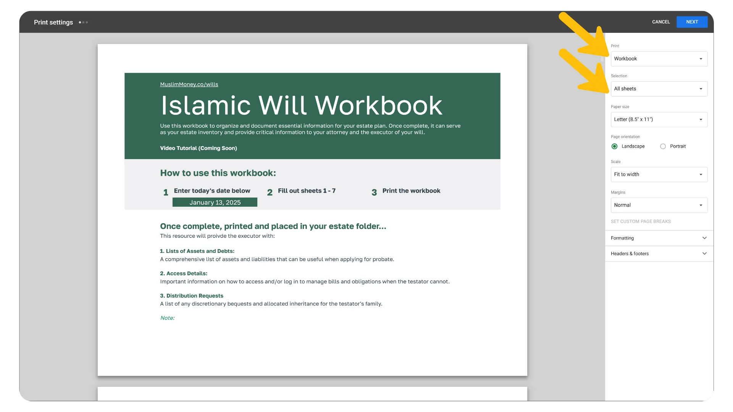The image size is (733, 412).
Task: Open the Print dropdown showing Workbook
Action: coord(659,59)
